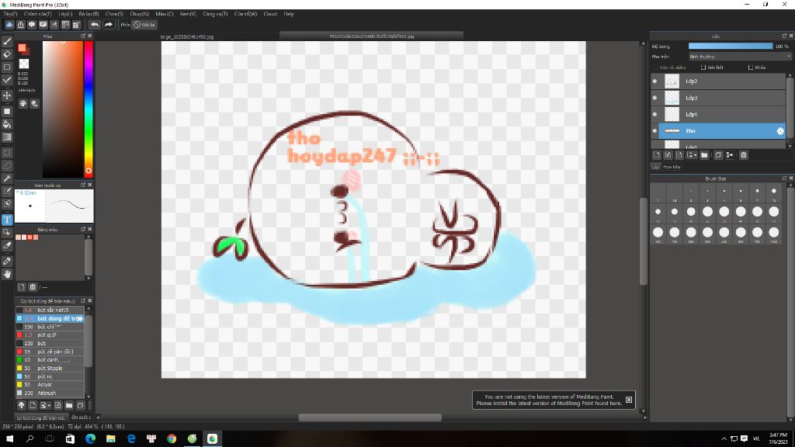
Task: Click the color palette wheel icon
Action: click(x=23, y=103)
